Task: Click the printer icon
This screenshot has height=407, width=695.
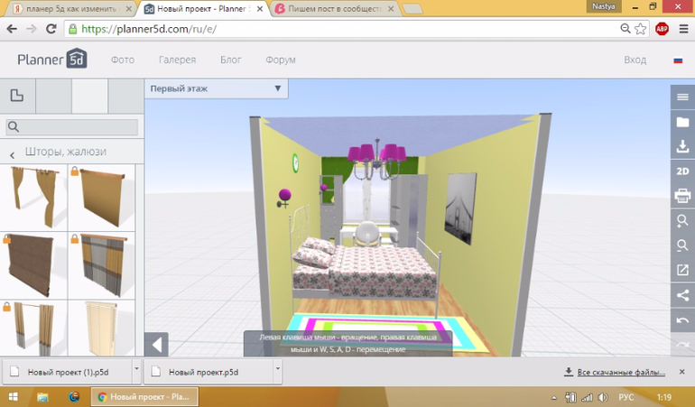Action: coord(682,196)
